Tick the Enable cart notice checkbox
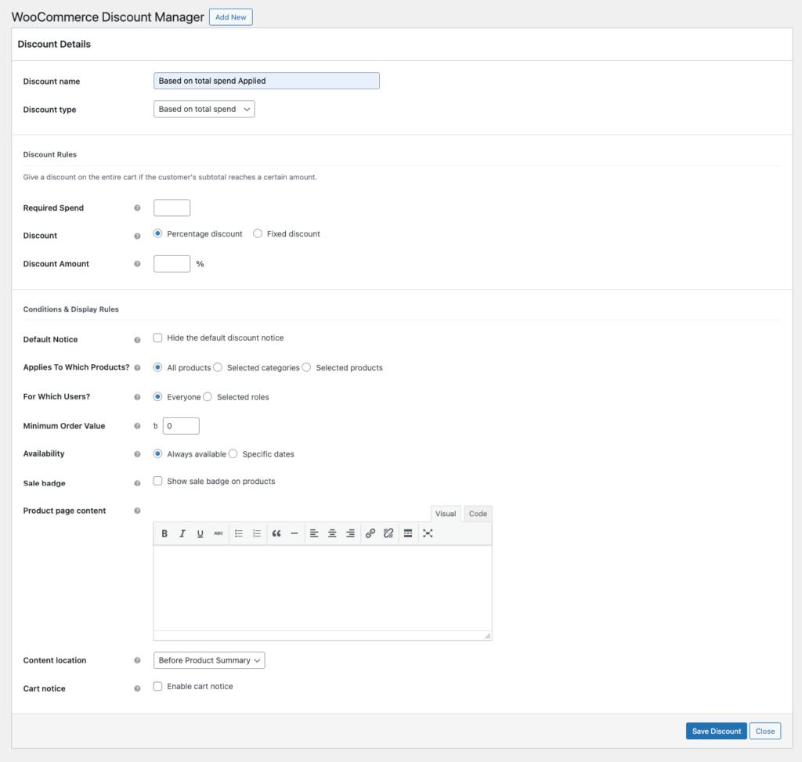 (157, 686)
